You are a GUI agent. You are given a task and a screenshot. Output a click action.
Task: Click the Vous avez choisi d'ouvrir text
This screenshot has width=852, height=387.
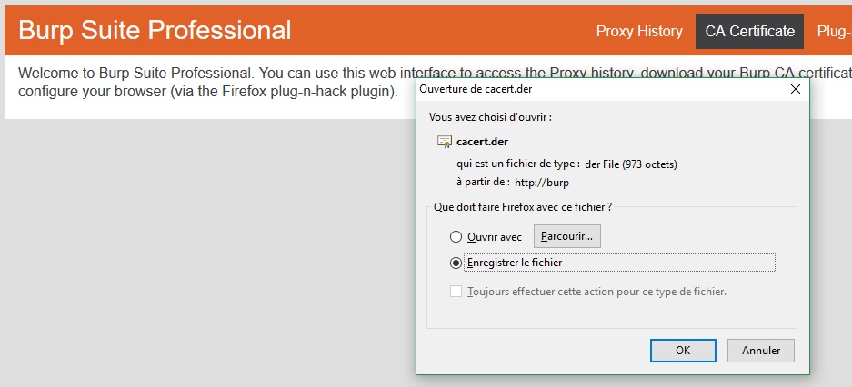point(490,118)
